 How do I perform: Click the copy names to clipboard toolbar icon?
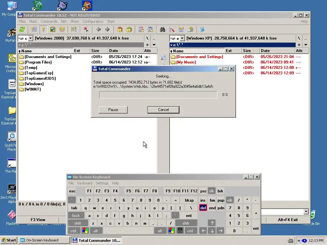[190, 30]
